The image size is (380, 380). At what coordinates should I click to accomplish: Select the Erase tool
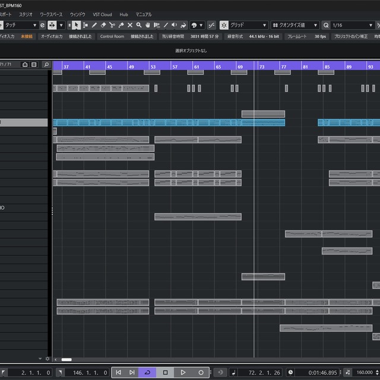coord(103,26)
